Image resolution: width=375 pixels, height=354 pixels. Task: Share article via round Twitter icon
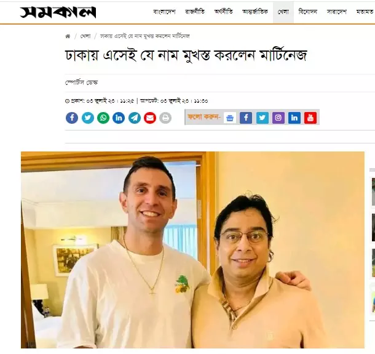tap(88, 118)
